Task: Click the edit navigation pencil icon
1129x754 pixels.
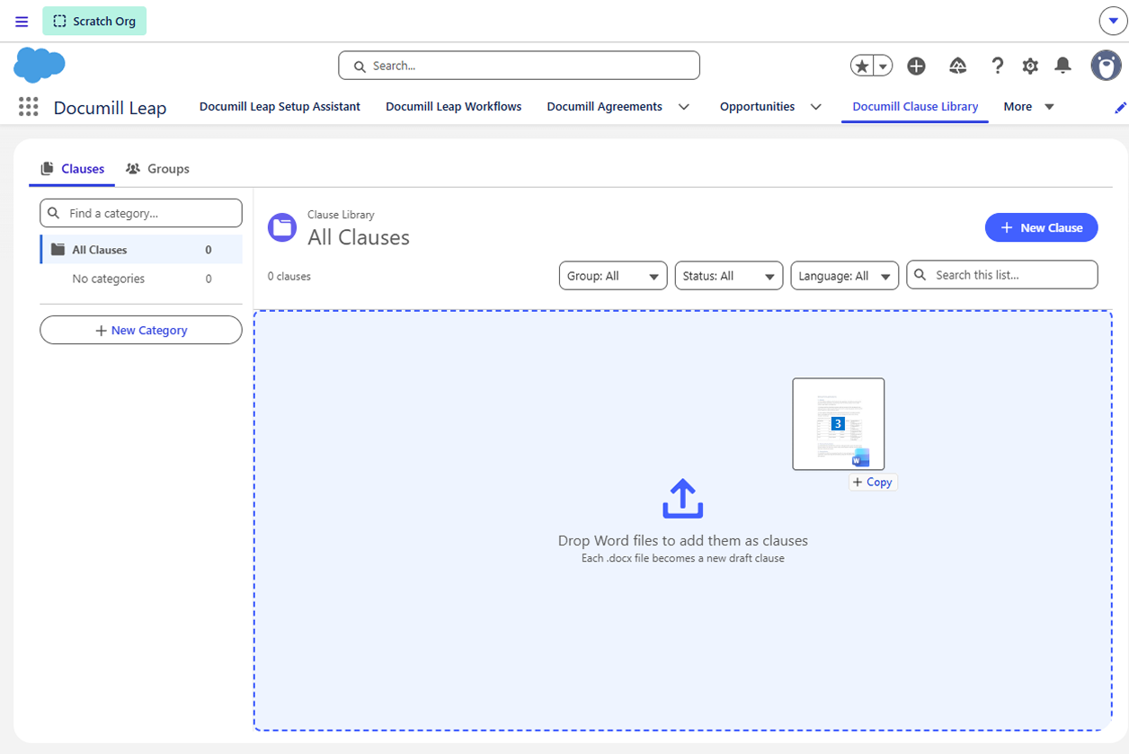Action: (x=1120, y=108)
